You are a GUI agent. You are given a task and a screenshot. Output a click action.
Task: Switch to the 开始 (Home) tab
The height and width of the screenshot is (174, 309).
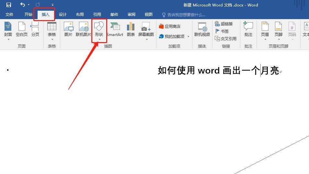pyautogui.click(x=28, y=14)
